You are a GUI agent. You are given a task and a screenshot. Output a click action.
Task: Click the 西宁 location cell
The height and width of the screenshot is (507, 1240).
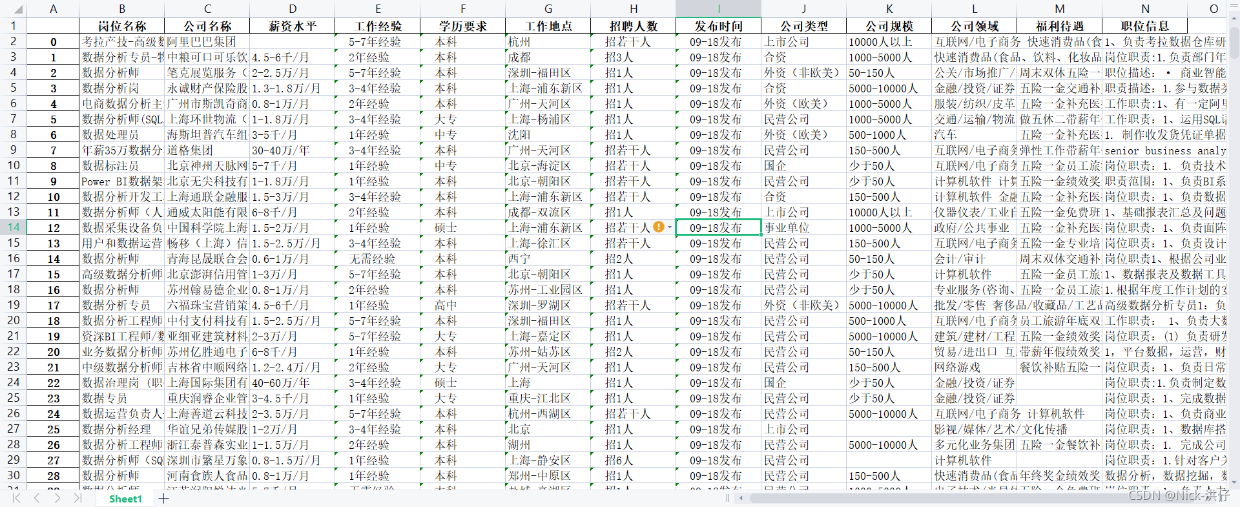coord(548,258)
